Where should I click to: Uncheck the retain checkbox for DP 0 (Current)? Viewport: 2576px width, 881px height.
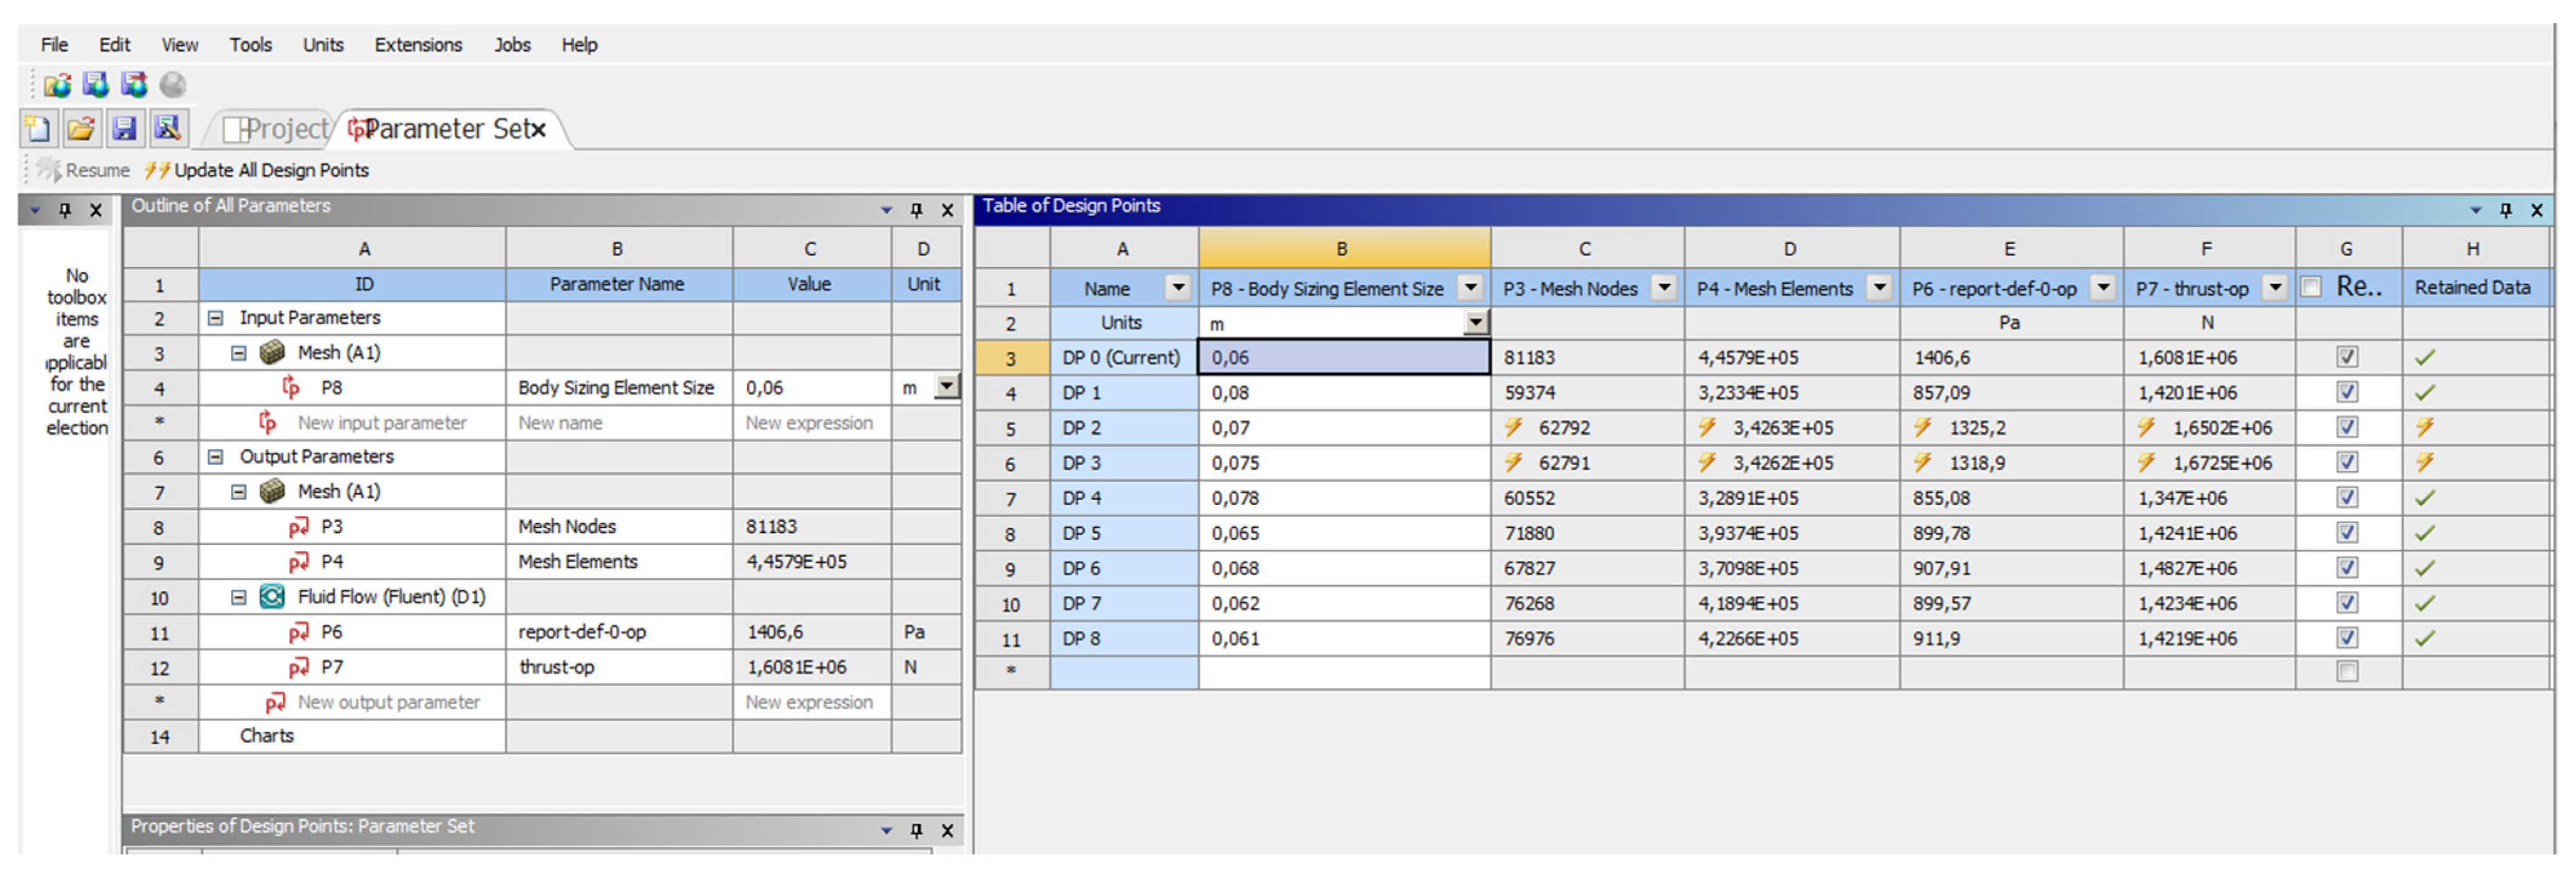point(2347,357)
